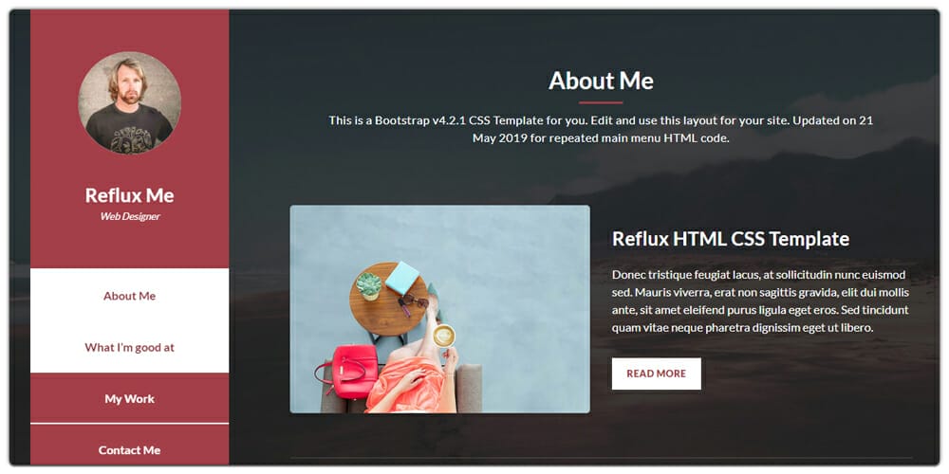Click the Reflux HTML CSS Template heading

[x=731, y=239]
